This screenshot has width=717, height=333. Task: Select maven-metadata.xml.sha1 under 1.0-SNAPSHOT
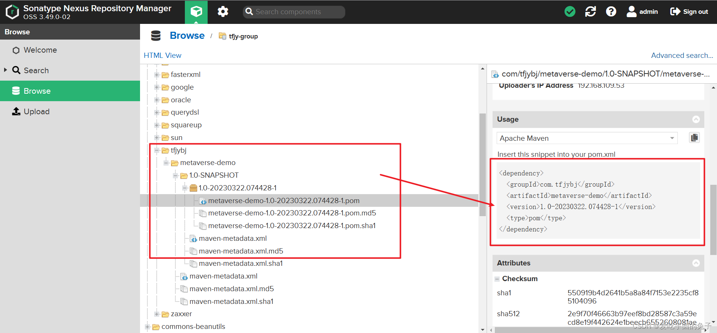coord(240,264)
